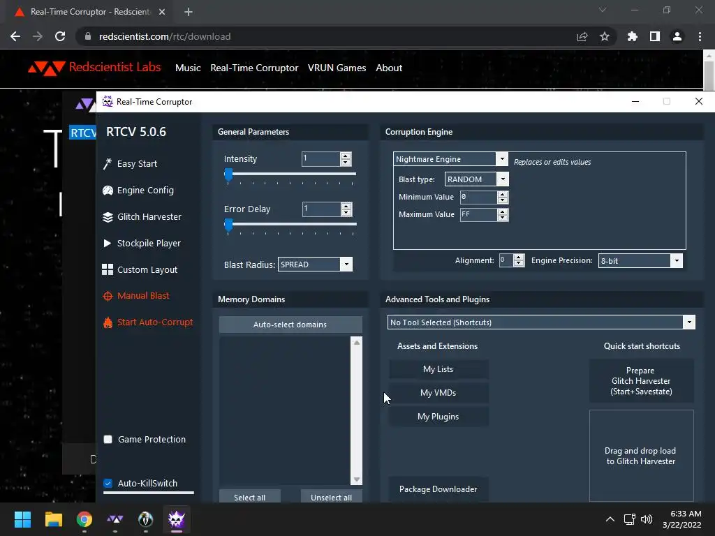Open My Lists
This screenshot has height=536, width=715.
point(438,369)
